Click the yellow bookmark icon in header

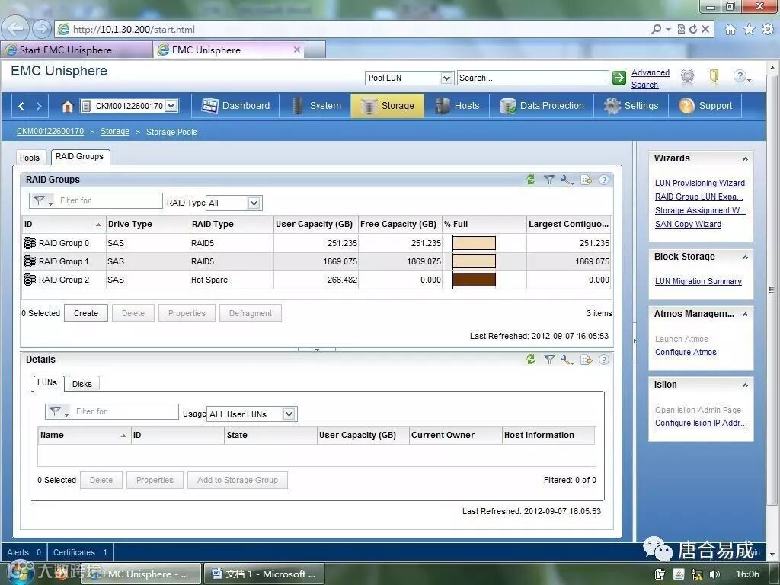(714, 76)
